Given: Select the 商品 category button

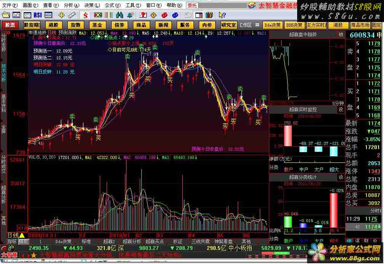Looking at the screenshot, I should 141,25.
